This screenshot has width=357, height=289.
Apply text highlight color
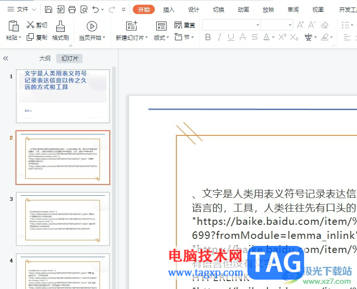[325, 37]
